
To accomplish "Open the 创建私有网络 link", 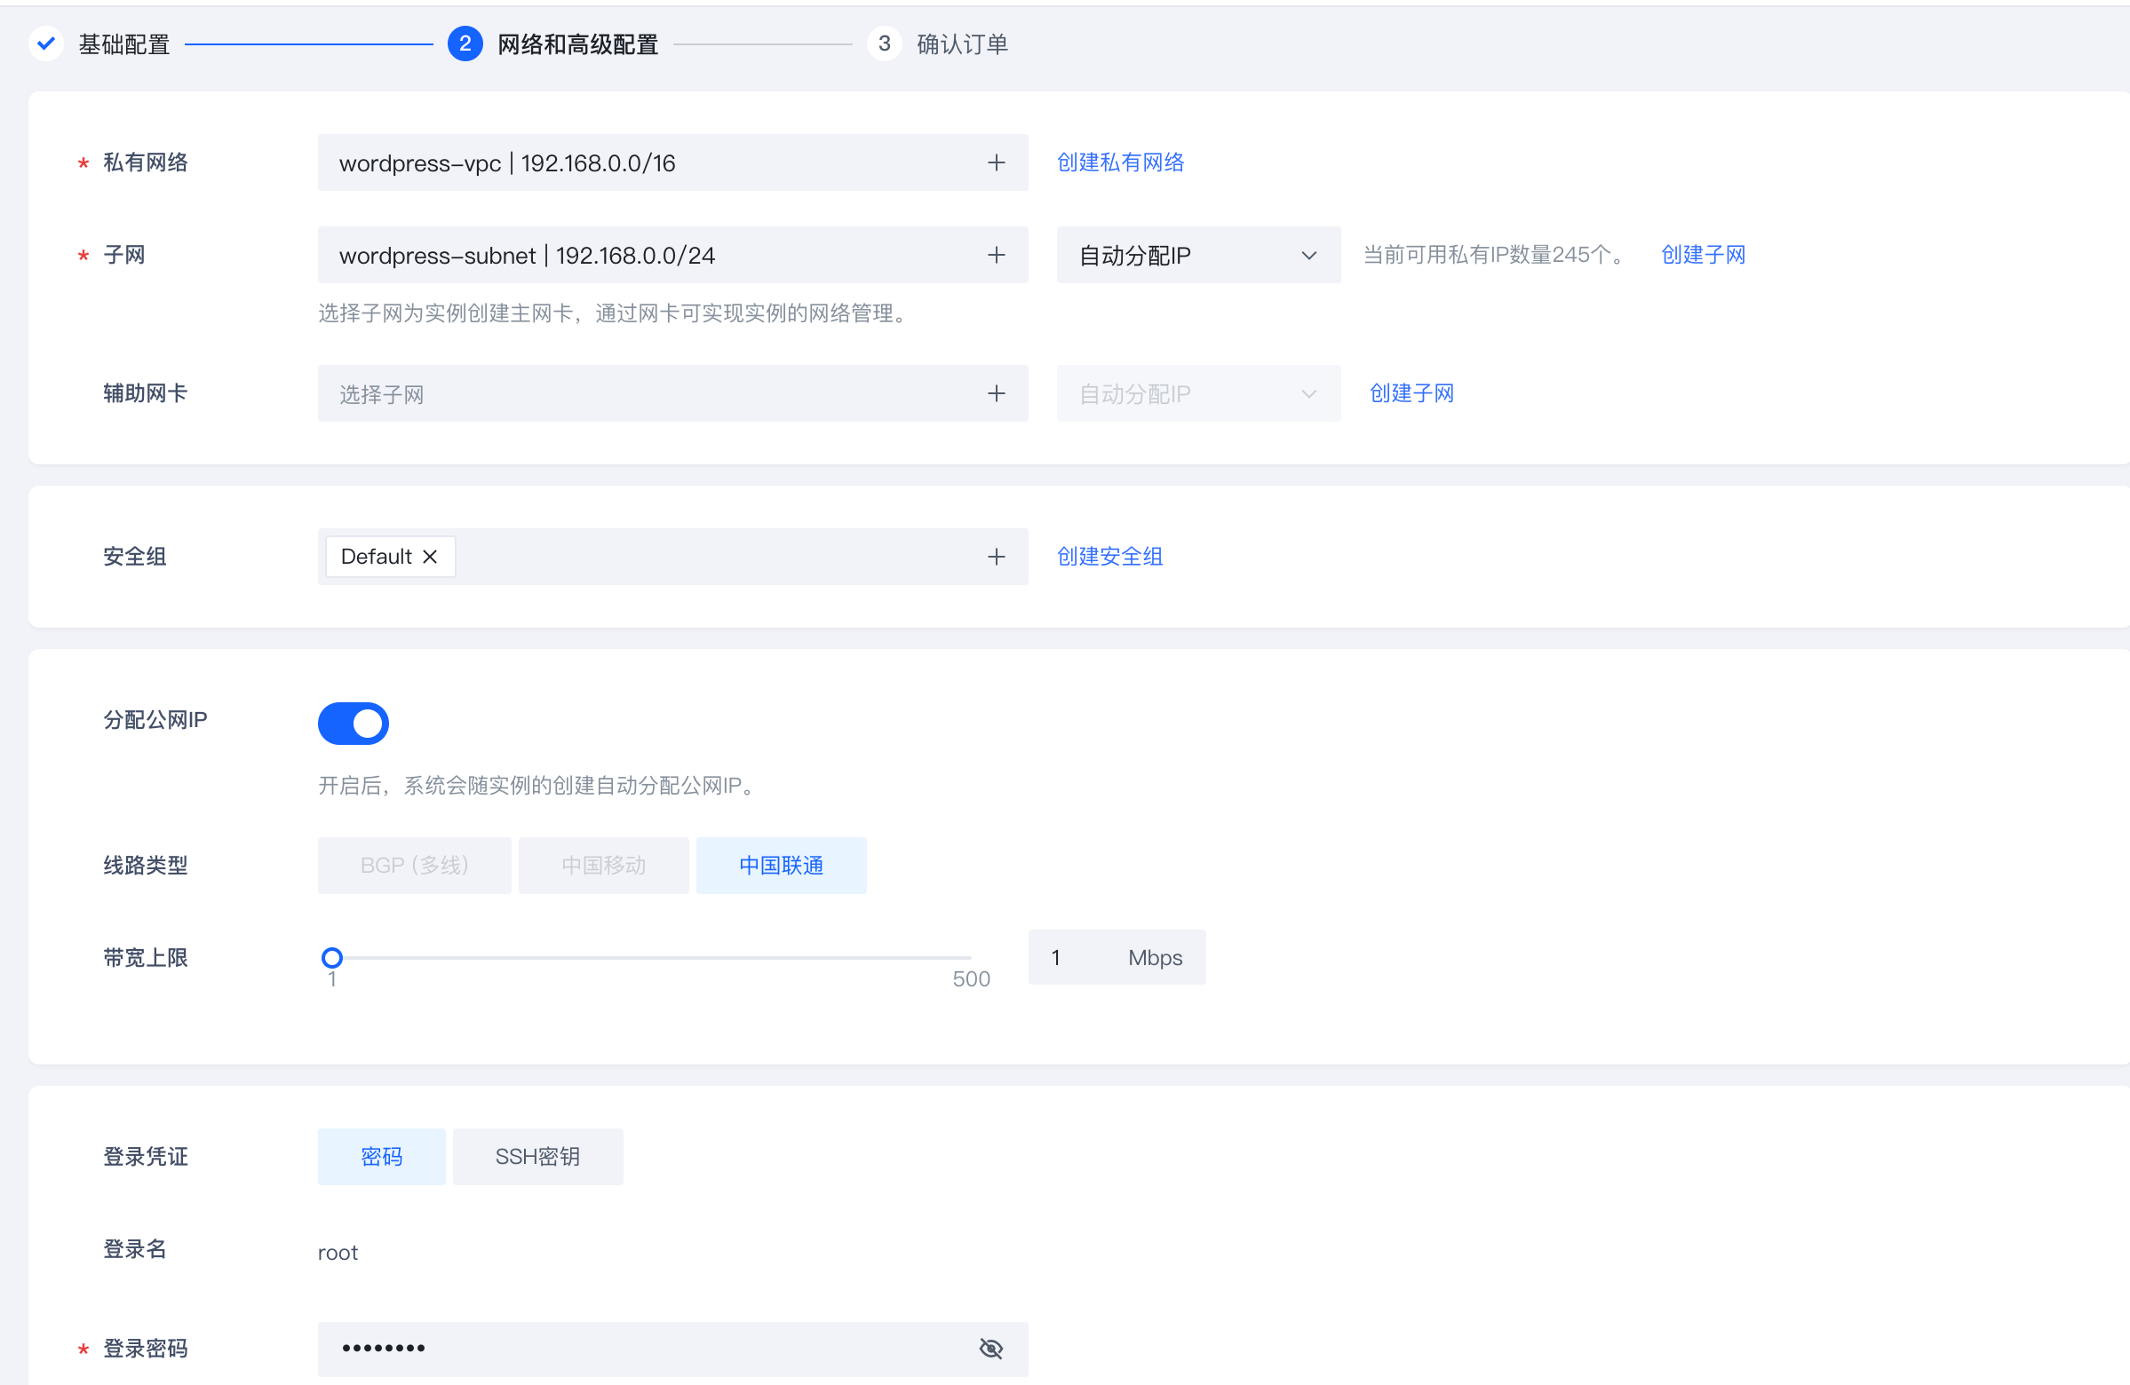I will [1119, 162].
